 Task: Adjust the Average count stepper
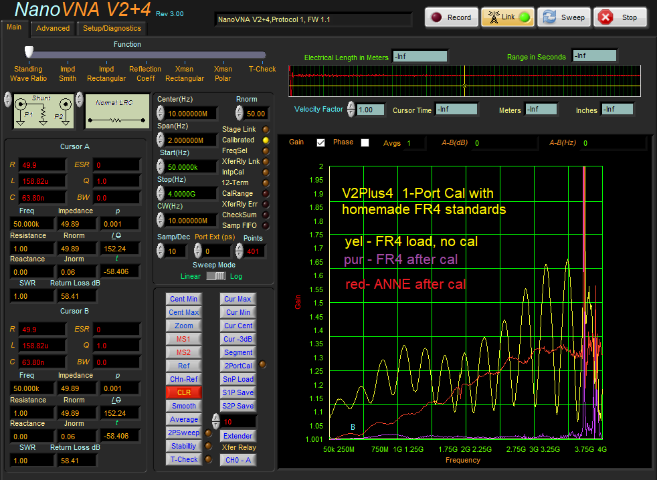[216, 422]
